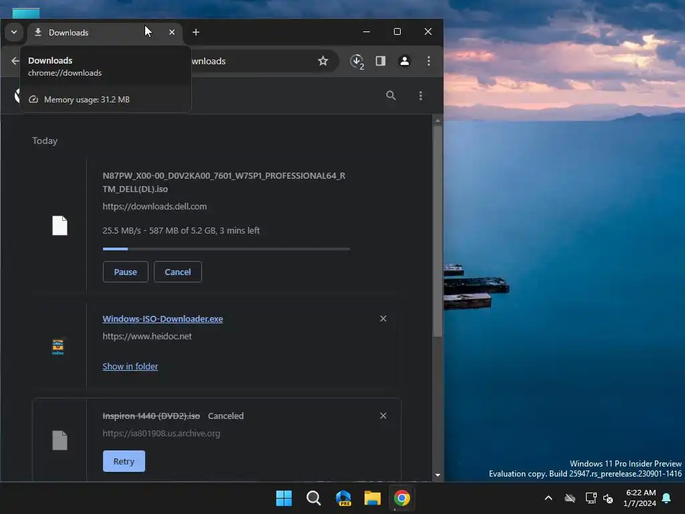
Task: Open network status tray icon
Action: (591, 498)
